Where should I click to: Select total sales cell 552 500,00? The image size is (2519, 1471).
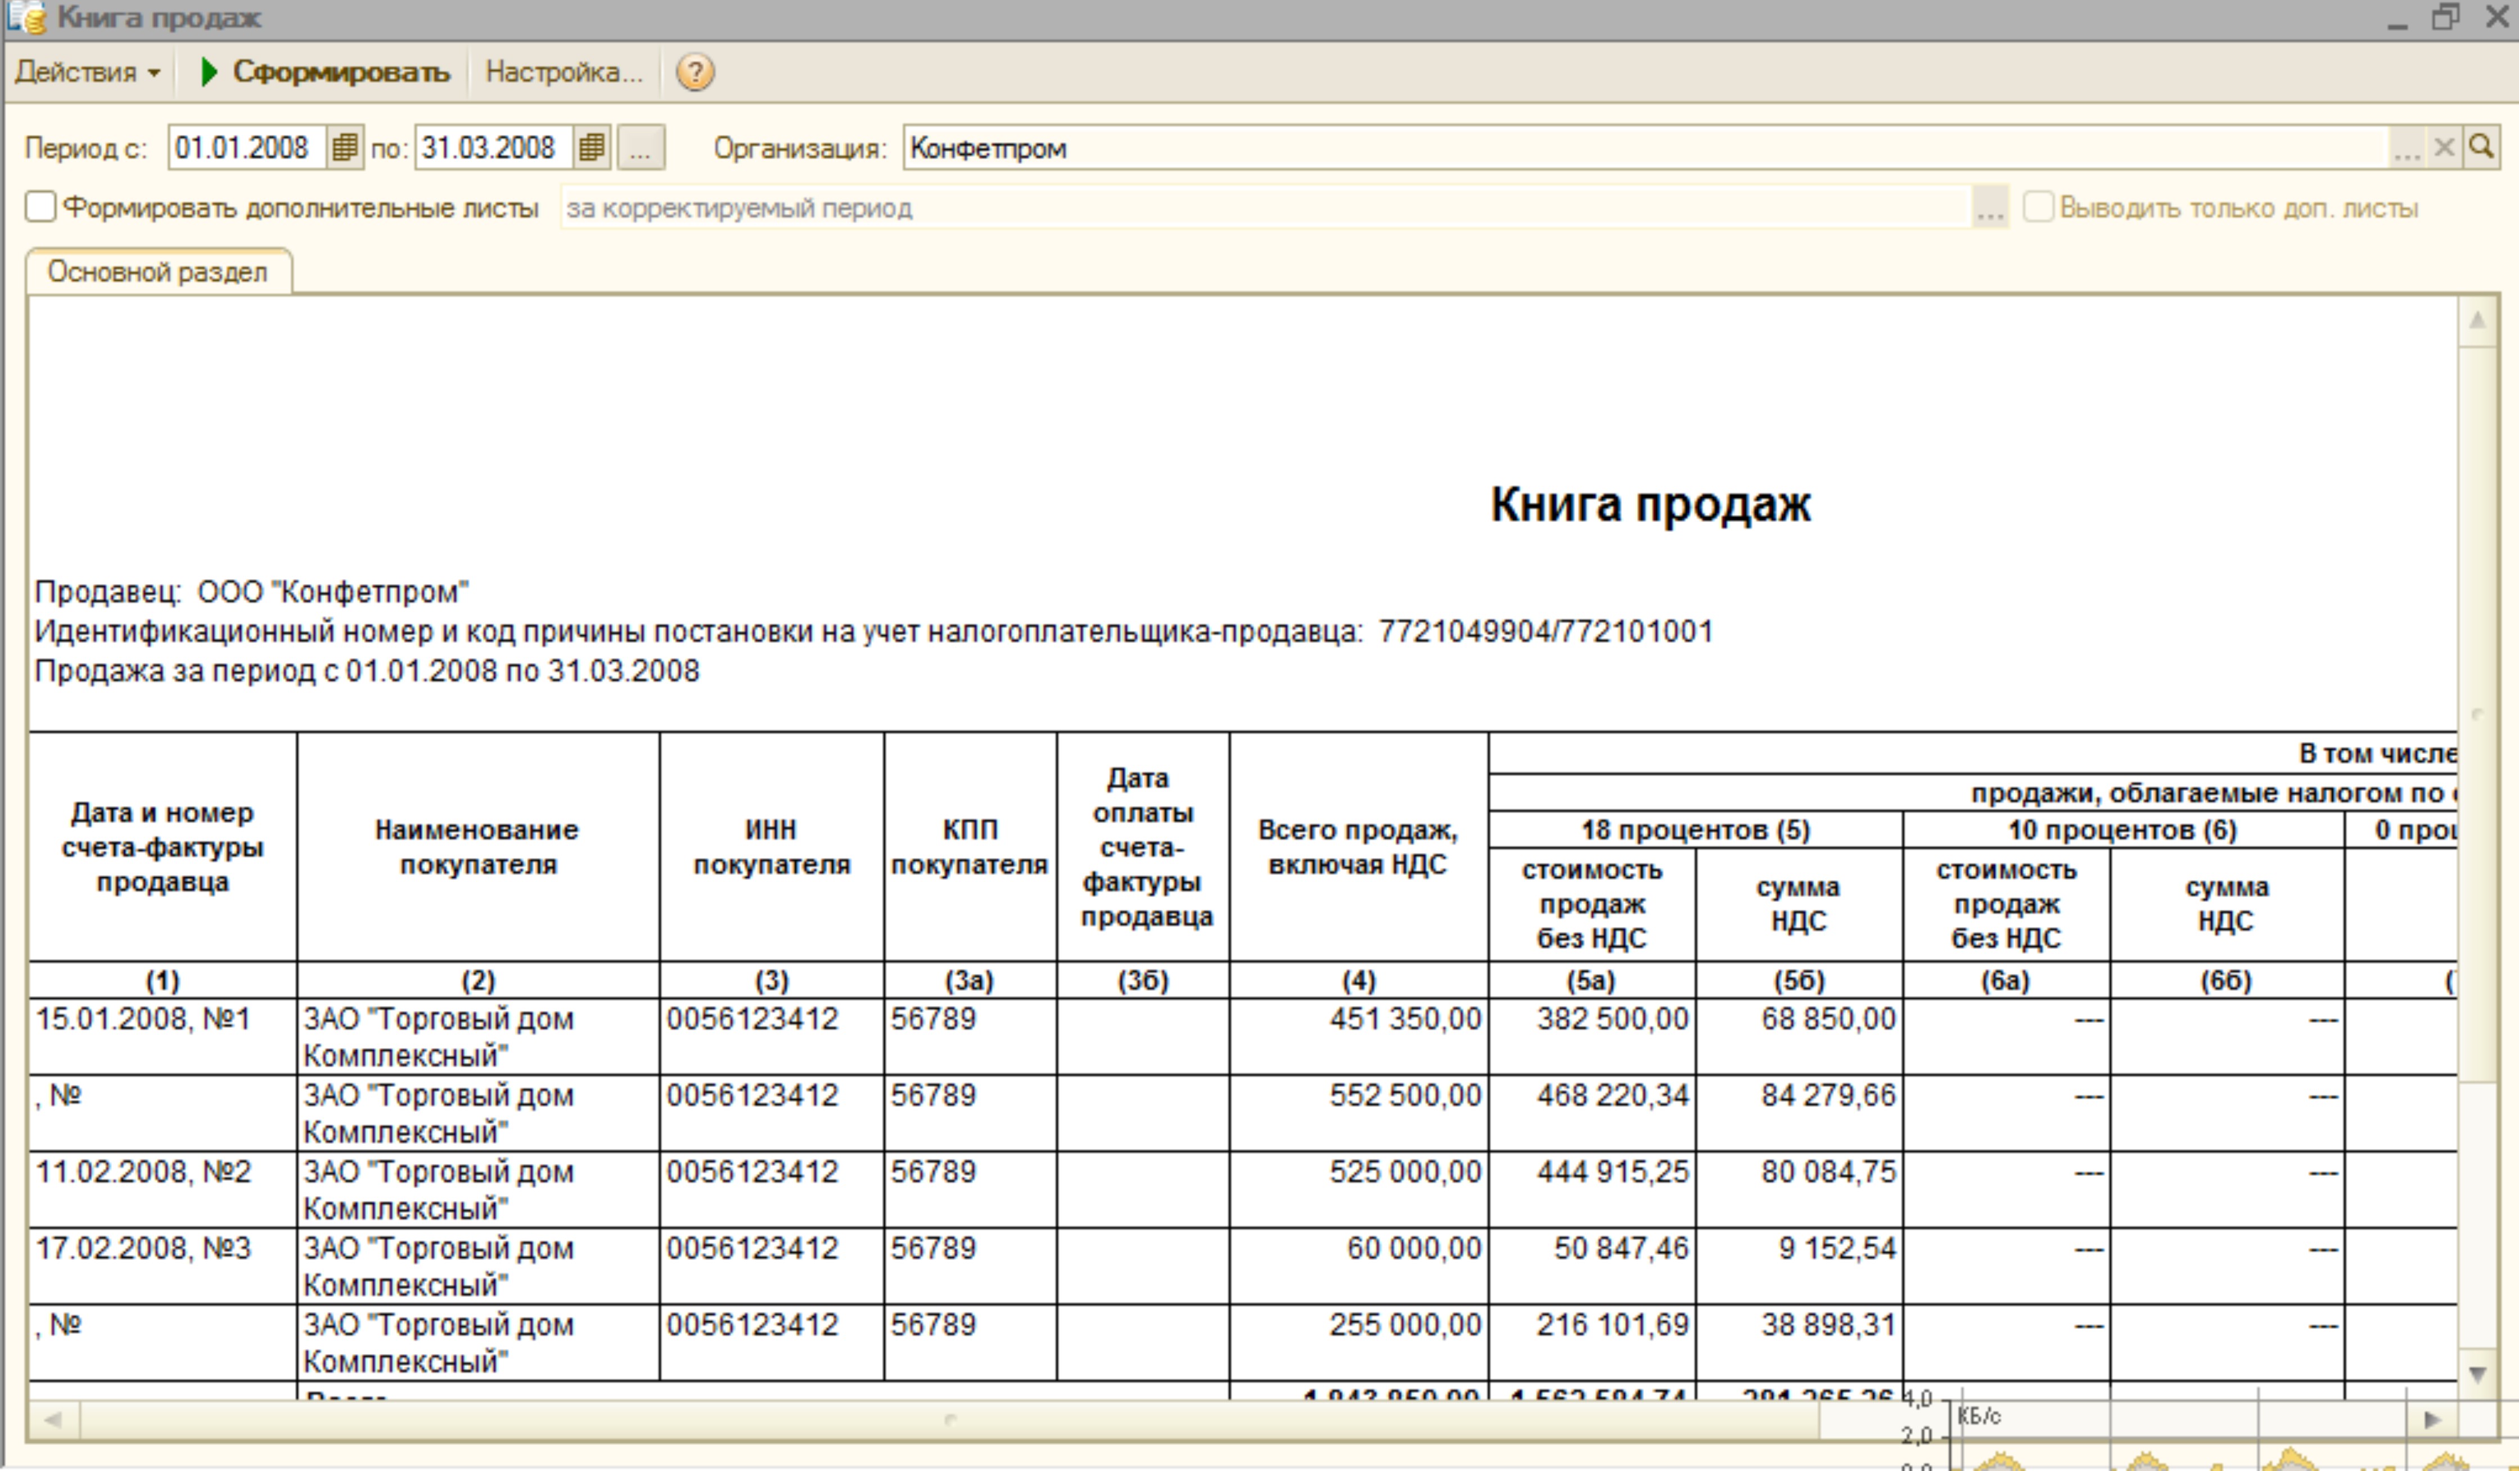pos(1358,1114)
